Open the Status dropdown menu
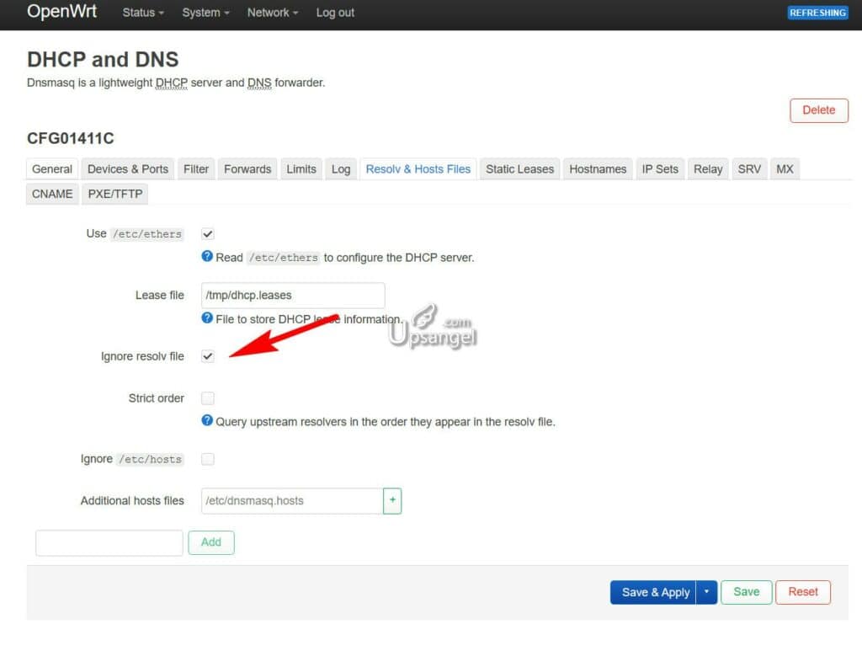 coord(143,13)
